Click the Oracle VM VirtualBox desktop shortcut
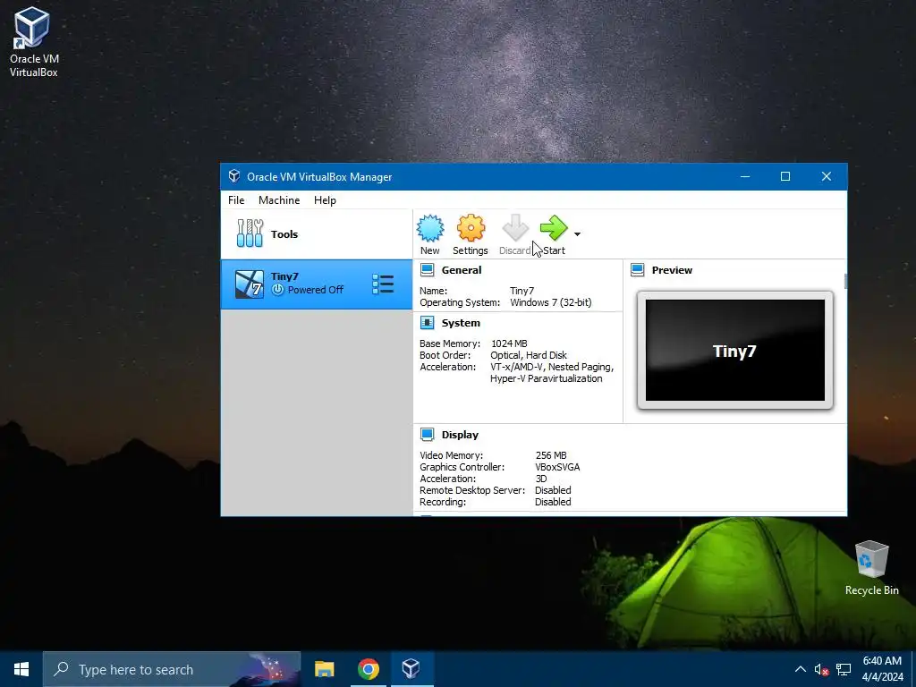The image size is (916, 687). 33,42
